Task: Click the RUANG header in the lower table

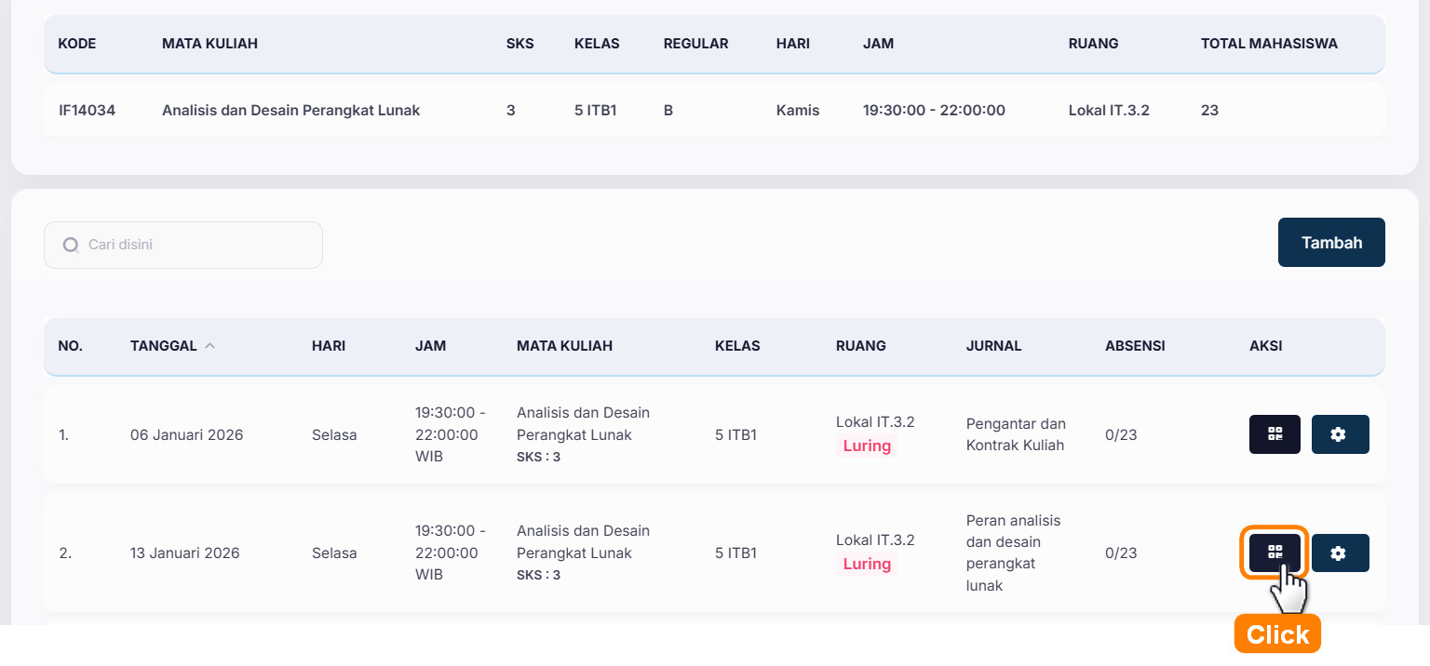Action: tap(860, 346)
